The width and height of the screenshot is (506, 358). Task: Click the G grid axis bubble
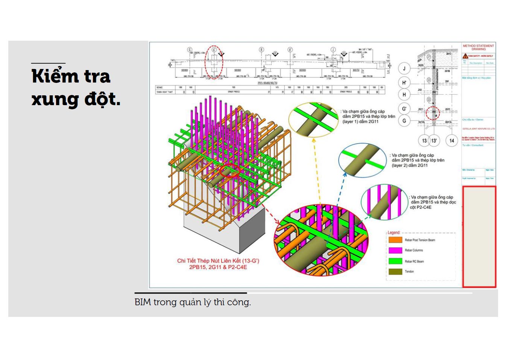point(404,121)
